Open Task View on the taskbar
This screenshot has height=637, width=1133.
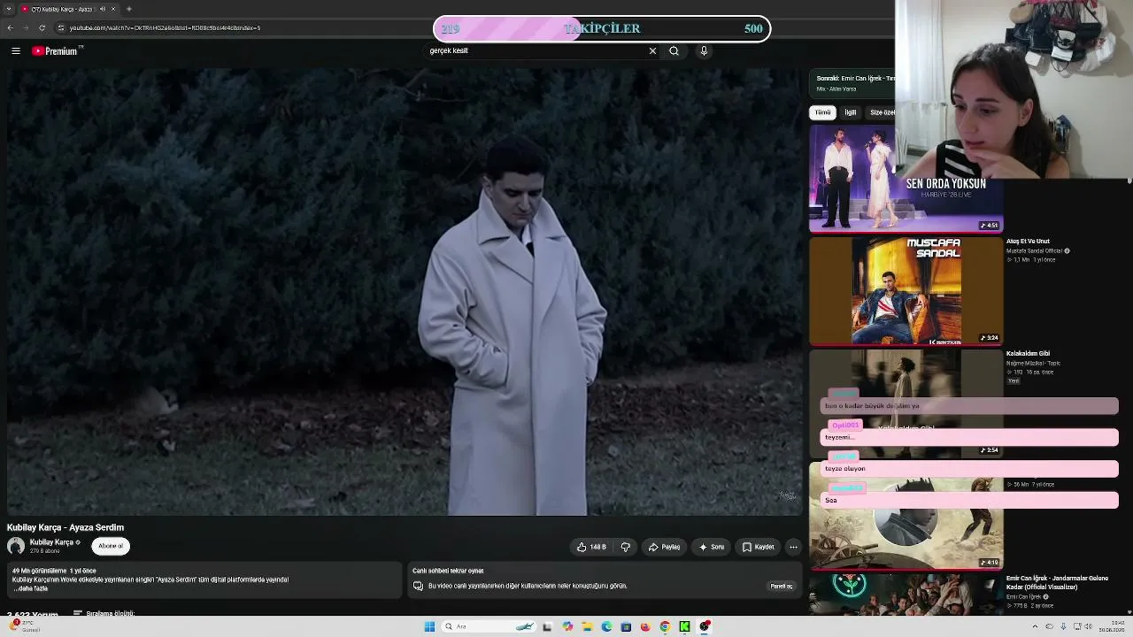(547, 626)
